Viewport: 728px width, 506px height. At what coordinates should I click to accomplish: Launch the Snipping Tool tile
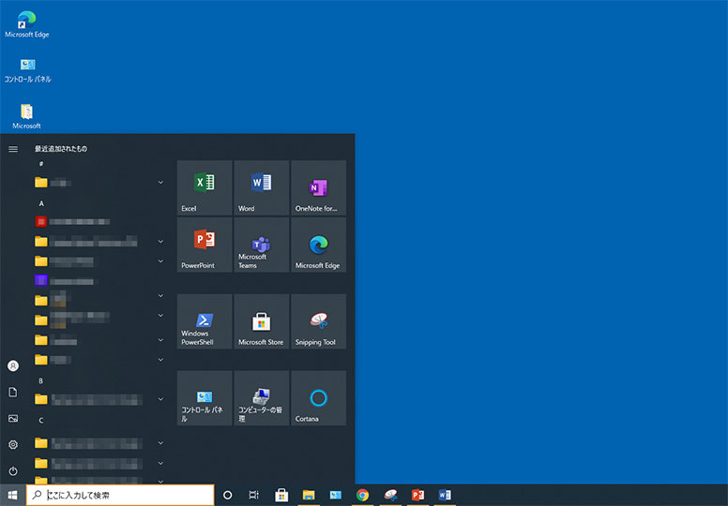coord(319,321)
